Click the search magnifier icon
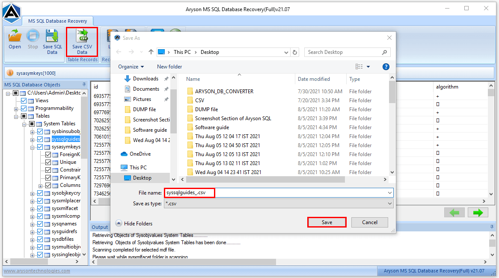This screenshot has height=278, width=499. tap(384, 52)
